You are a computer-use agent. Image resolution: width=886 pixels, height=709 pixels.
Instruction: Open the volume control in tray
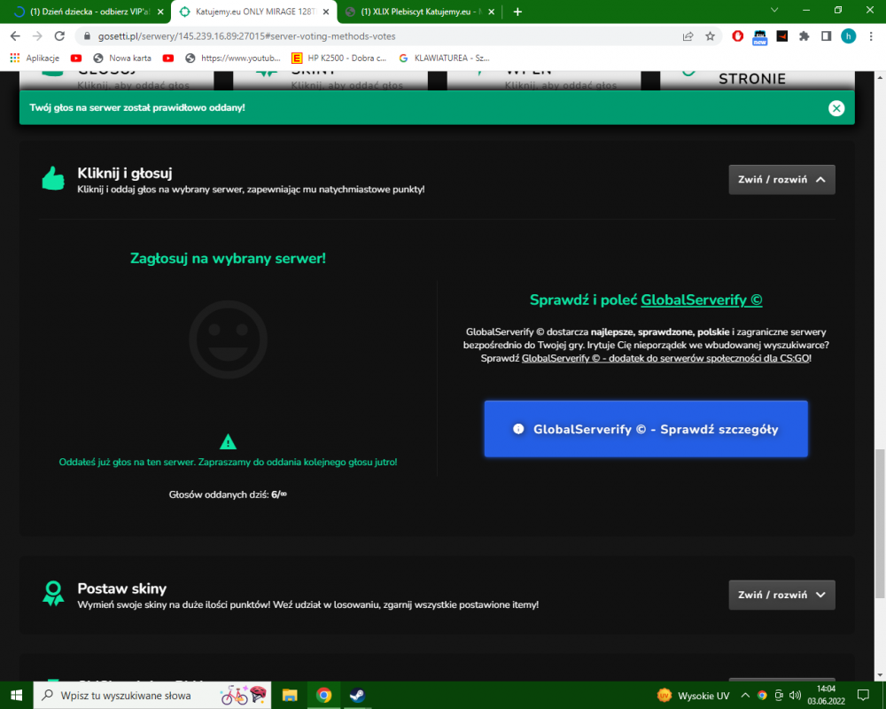point(795,696)
